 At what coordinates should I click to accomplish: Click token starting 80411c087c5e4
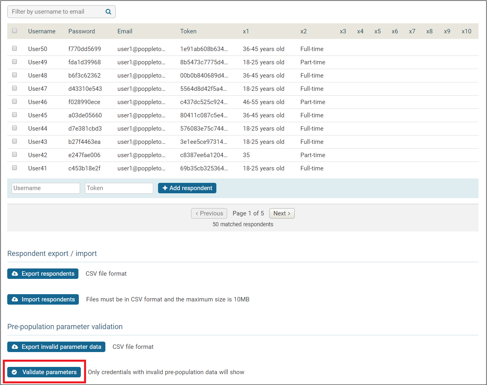click(x=204, y=115)
